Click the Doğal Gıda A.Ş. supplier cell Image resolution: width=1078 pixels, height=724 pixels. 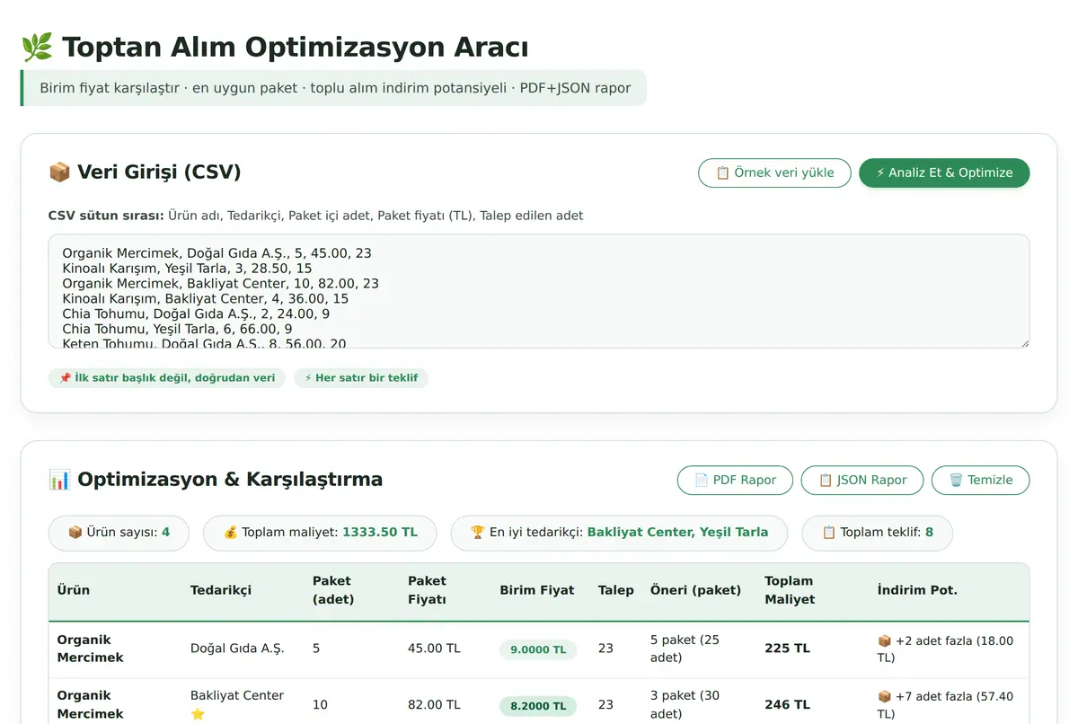click(237, 649)
